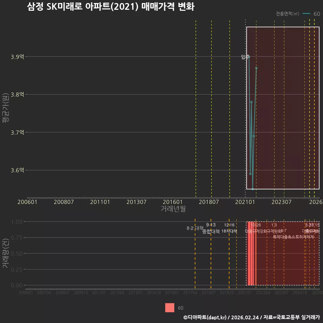Click the 입주 annotation label
323x323 pixels.
(x=245, y=57)
